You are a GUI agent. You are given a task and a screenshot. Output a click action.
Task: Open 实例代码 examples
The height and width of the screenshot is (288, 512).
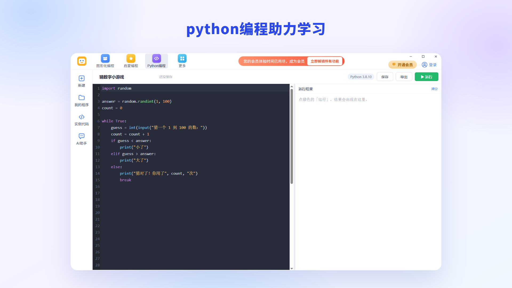point(82,120)
